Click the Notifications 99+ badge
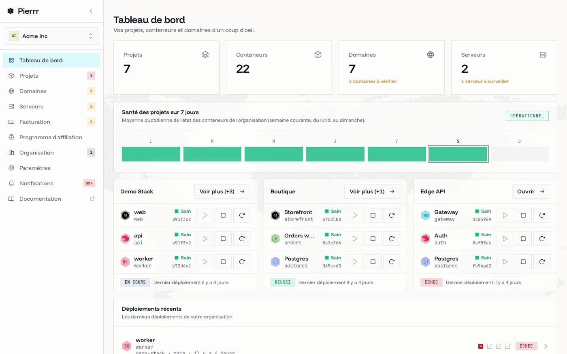Image resolution: width=567 pixels, height=354 pixels. (x=89, y=183)
